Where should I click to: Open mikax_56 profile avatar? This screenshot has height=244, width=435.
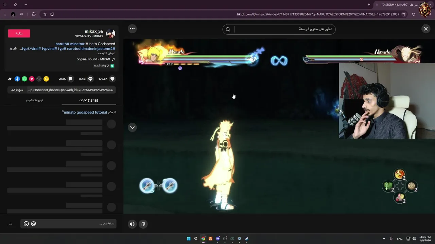[110, 33]
